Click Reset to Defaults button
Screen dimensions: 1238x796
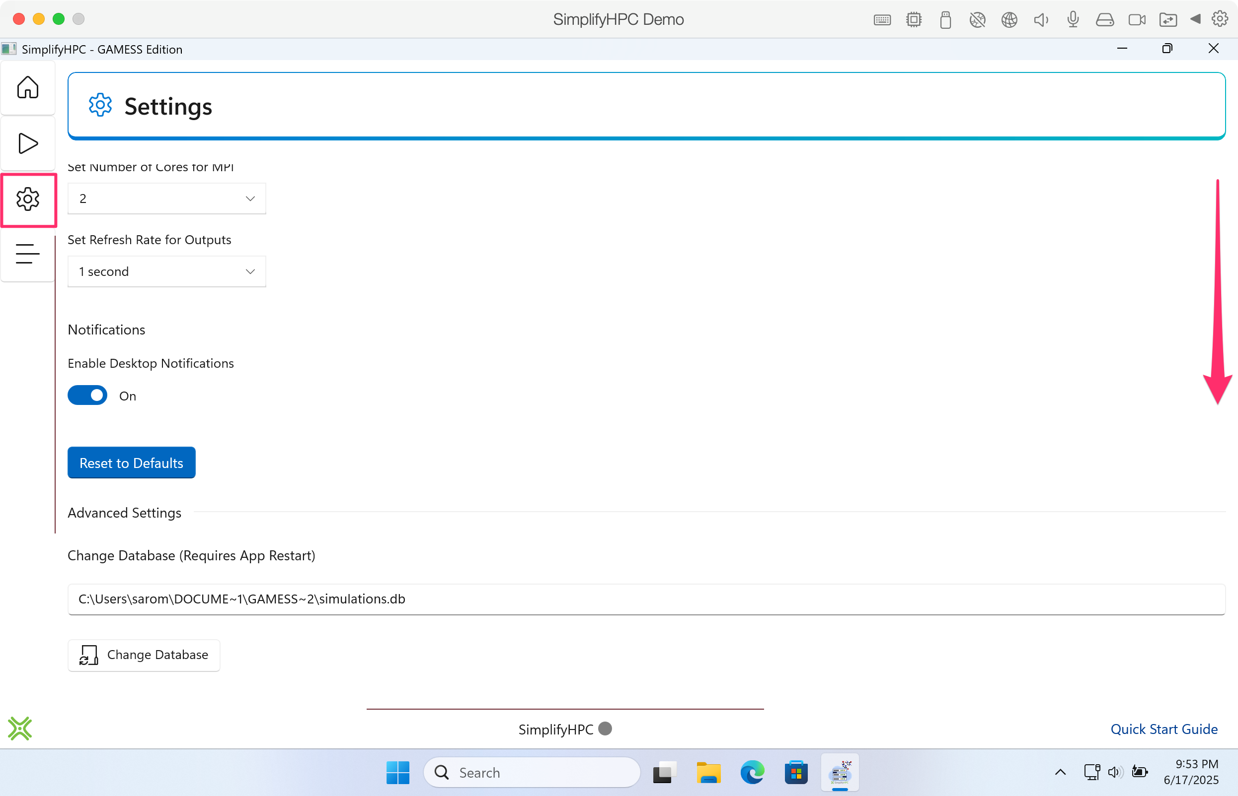point(132,463)
